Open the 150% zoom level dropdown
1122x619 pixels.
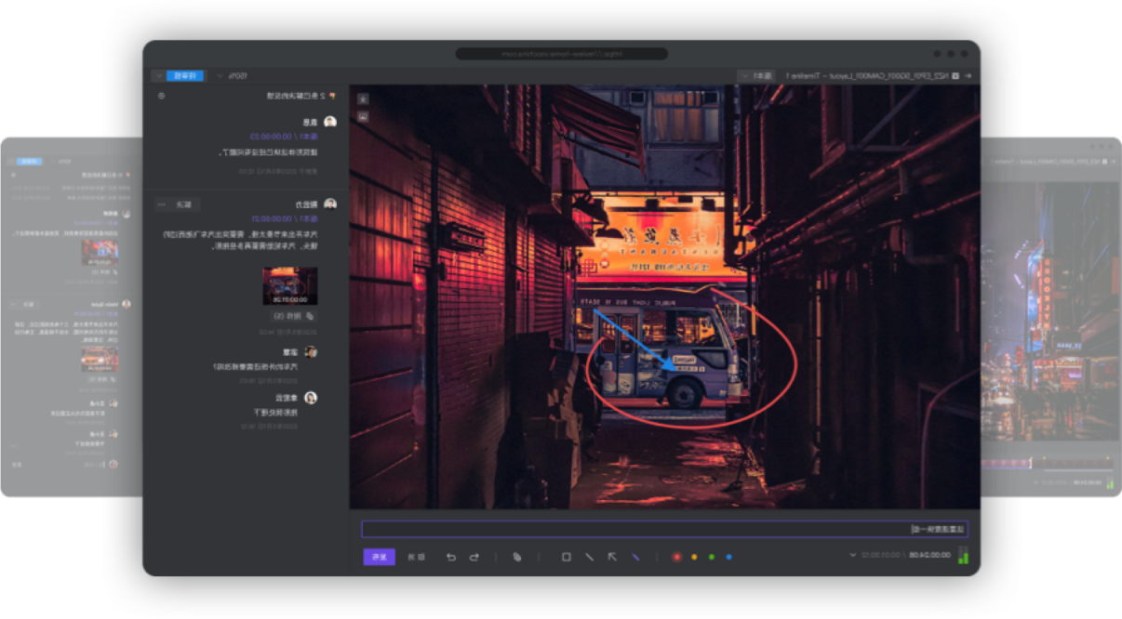[x=232, y=75]
